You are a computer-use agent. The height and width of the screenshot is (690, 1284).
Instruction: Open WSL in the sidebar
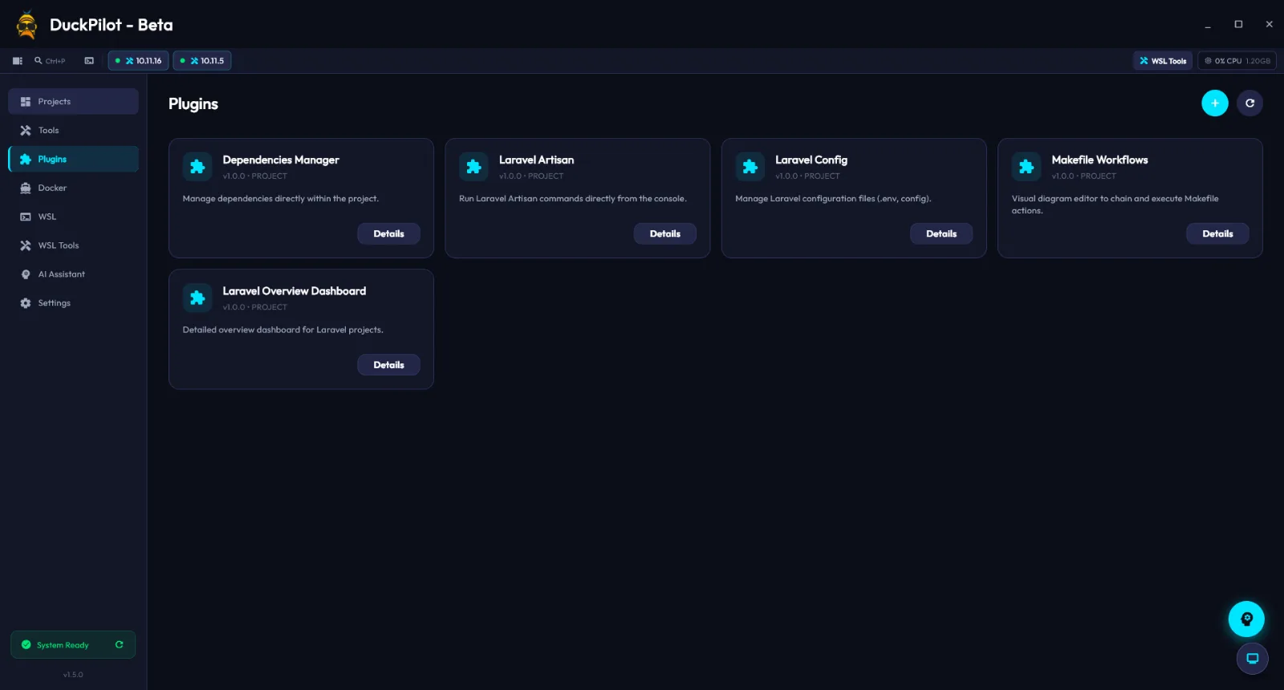73,217
